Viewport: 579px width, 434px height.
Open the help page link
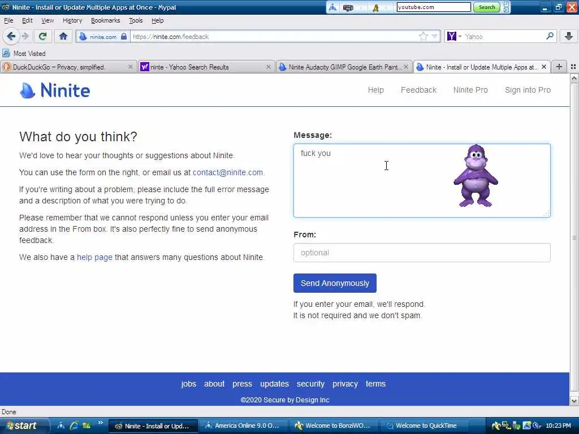(94, 257)
